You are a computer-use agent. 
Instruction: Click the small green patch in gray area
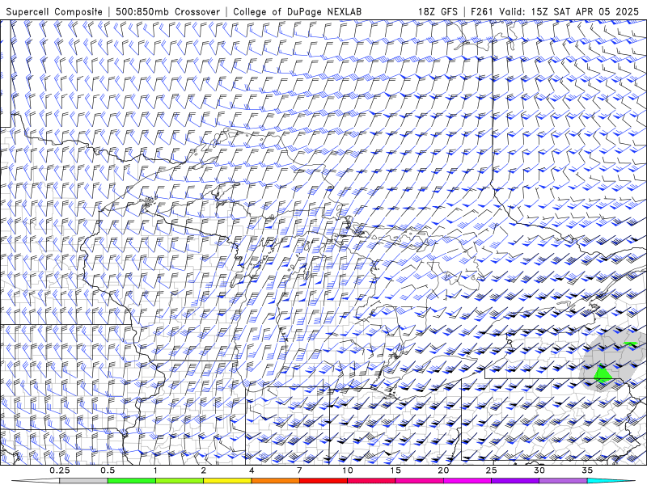pyautogui.click(x=631, y=344)
